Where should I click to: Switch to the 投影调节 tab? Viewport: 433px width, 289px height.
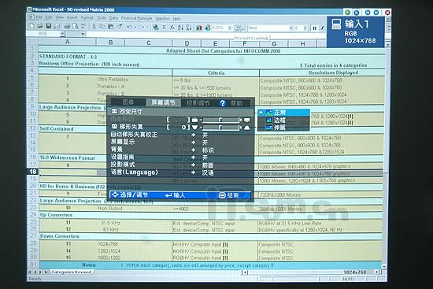[198, 103]
